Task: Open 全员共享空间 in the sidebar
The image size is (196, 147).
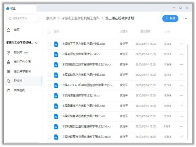Action: coord(22,71)
